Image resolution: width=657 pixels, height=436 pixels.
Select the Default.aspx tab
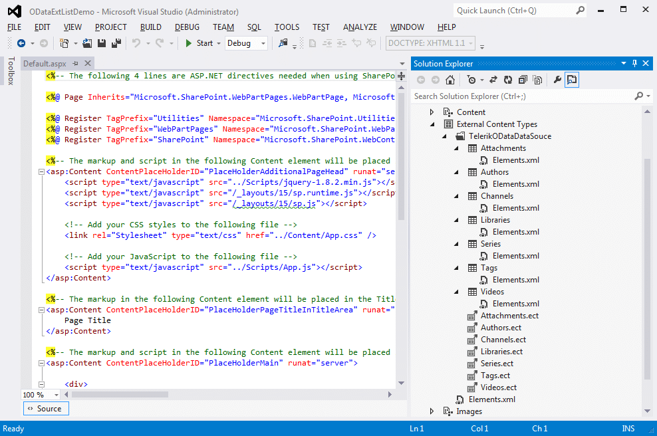45,64
